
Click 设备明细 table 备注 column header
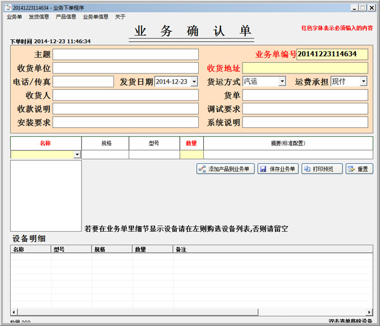click(x=273, y=249)
